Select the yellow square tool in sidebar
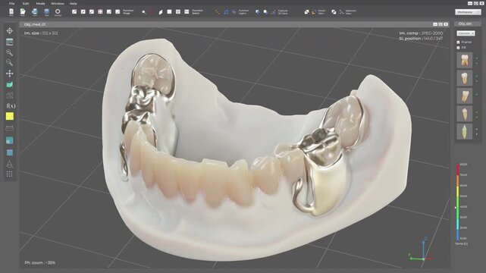 10,116
